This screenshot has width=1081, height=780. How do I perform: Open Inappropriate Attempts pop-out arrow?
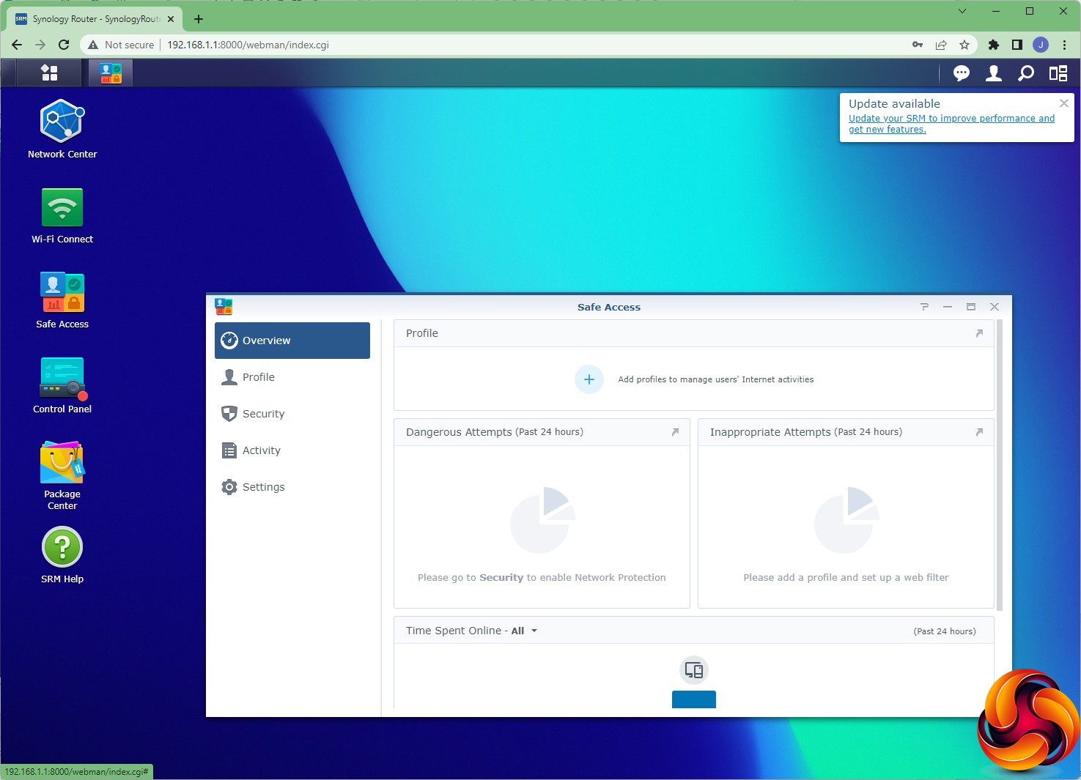[x=979, y=432]
